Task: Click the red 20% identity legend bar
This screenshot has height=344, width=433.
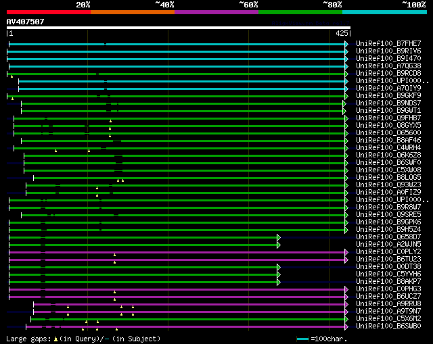Action: (x=48, y=12)
